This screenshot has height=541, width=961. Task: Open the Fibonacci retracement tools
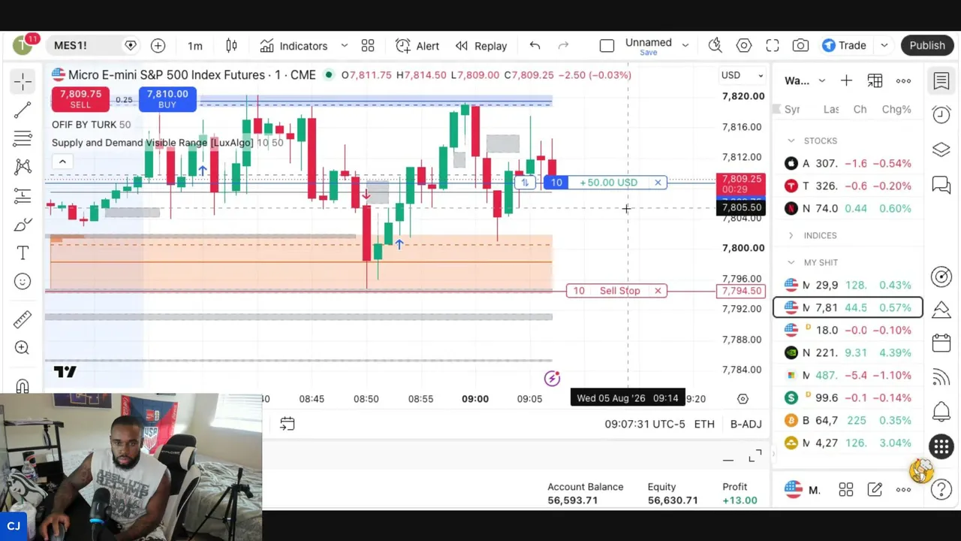coord(23,138)
